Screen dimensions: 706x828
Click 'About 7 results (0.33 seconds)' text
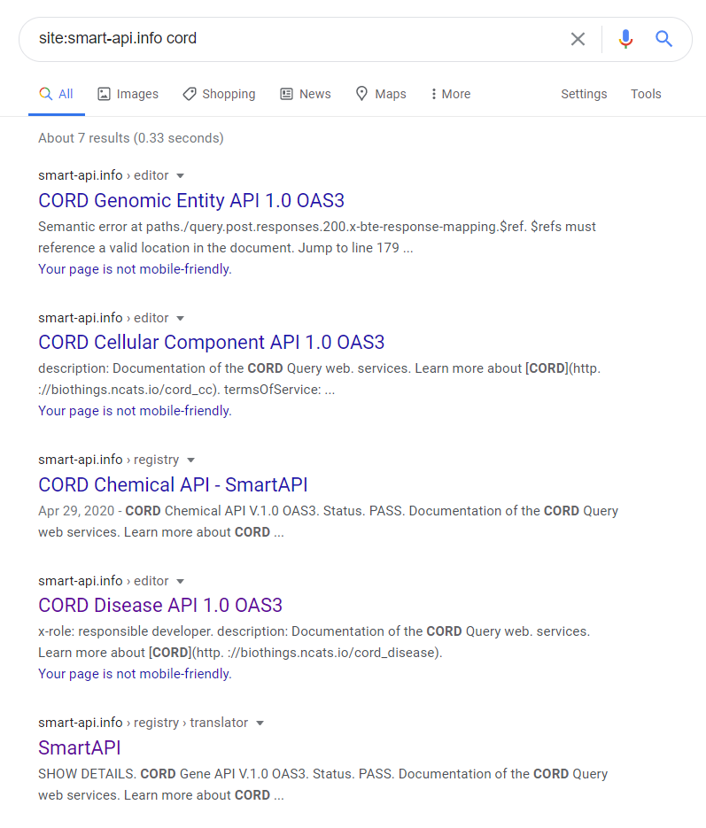[131, 138]
